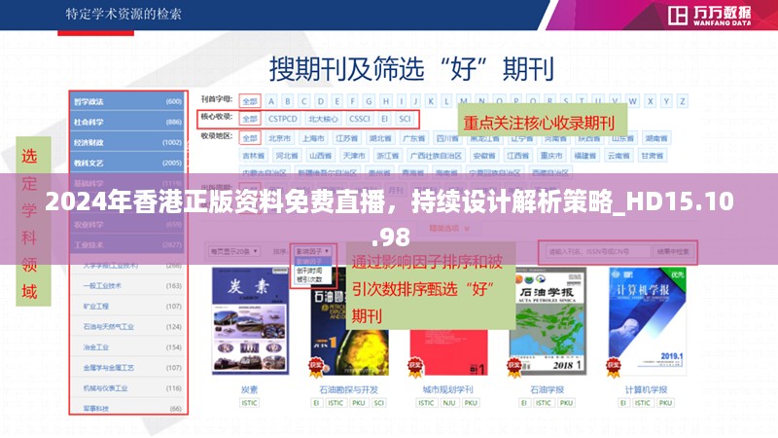Open the 矿业工程 subcategory
The image size is (778, 438).
[95, 306]
